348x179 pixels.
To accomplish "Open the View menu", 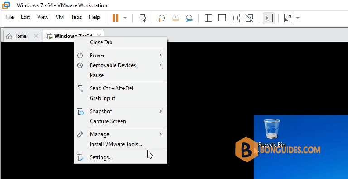I will 43,17.
